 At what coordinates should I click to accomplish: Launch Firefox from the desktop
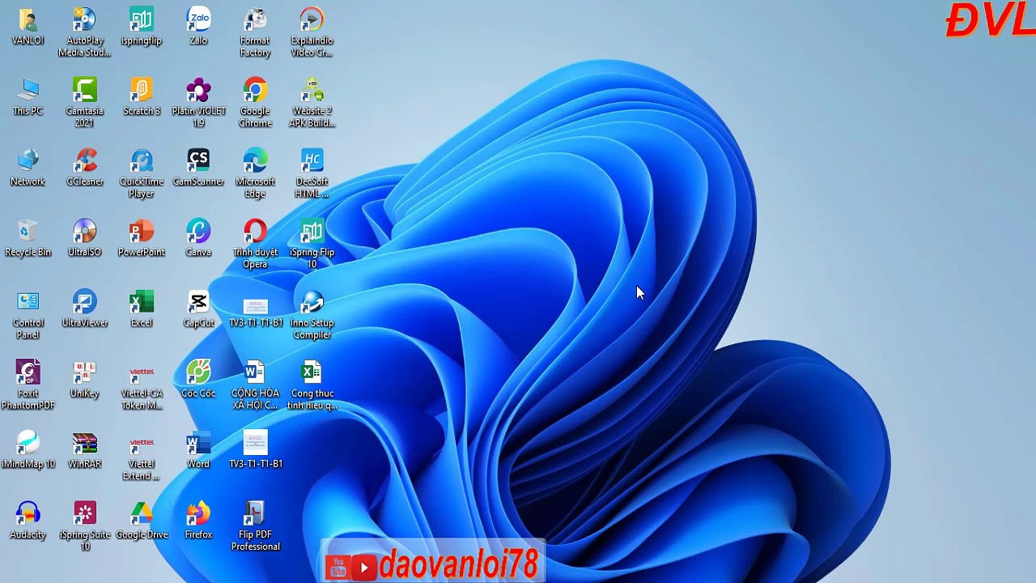[198, 520]
